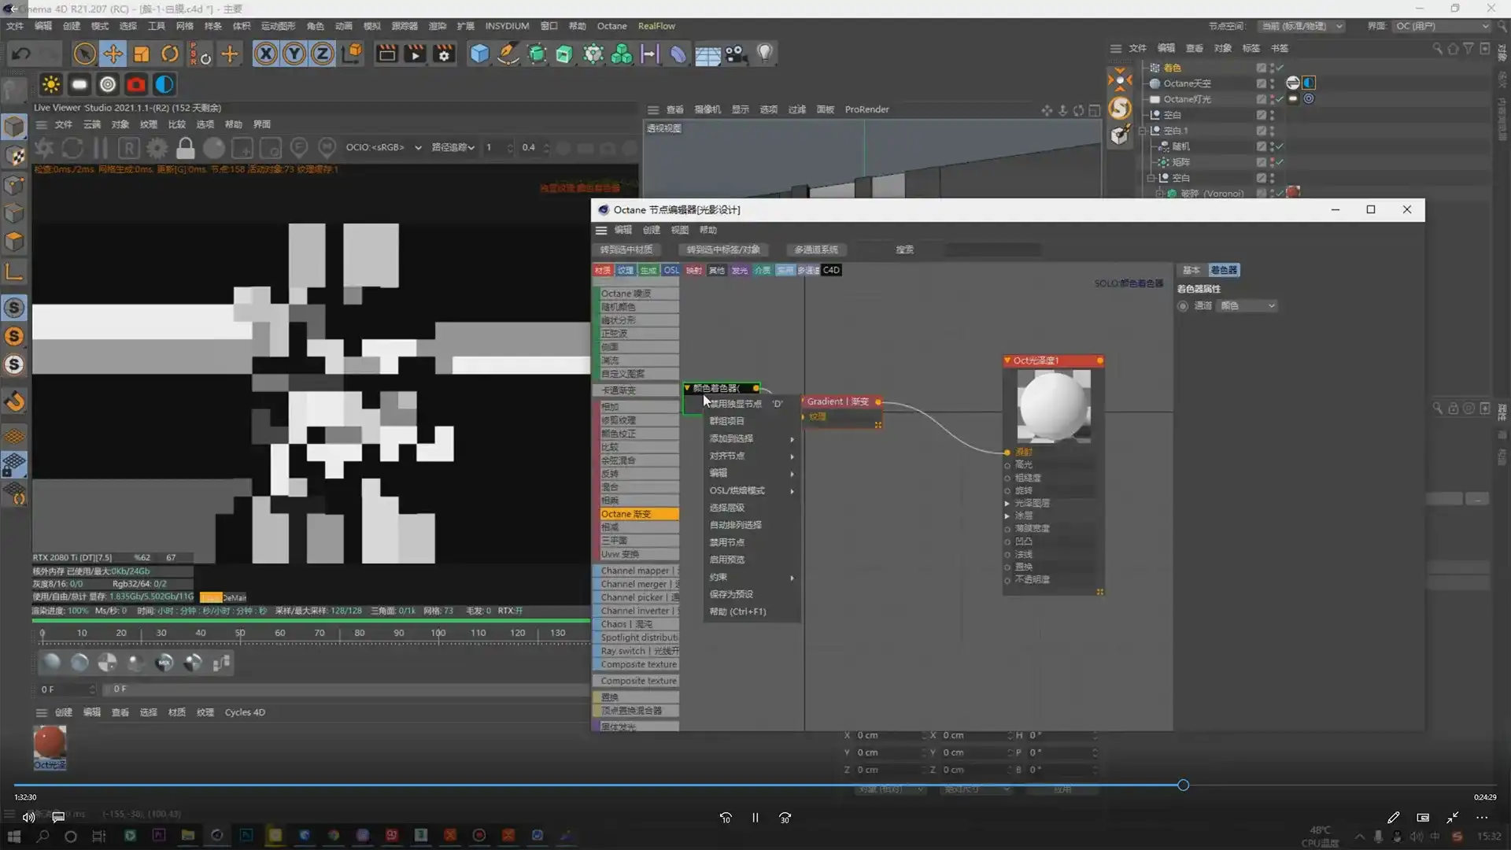Viewport: 1511px width, 850px height.
Task: Lock the Y axis with the yellow Y icon
Action: [x=294, y=54]
